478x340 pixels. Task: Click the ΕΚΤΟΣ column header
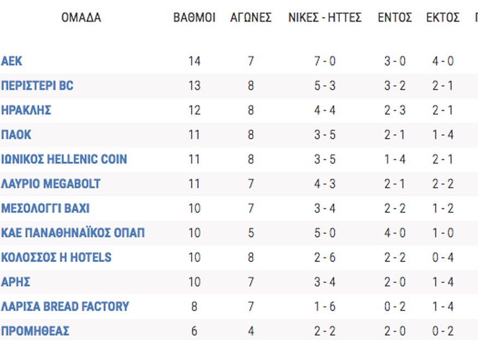pos(442,17)
